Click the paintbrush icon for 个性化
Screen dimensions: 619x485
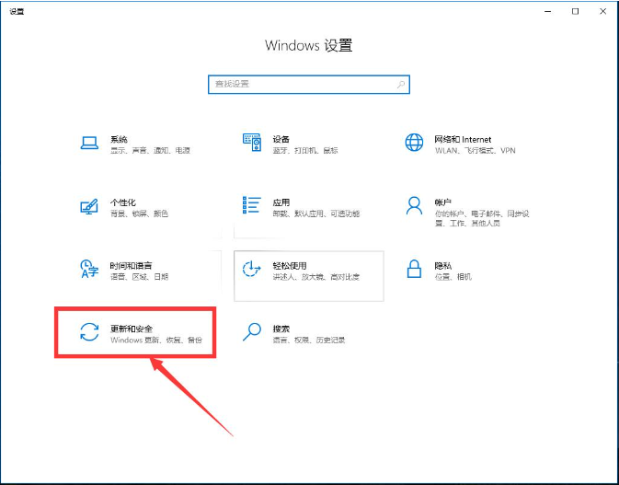coord(89,205)
